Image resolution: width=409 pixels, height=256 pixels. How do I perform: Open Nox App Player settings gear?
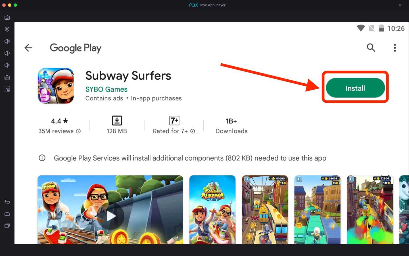click(x=400, y=5)
